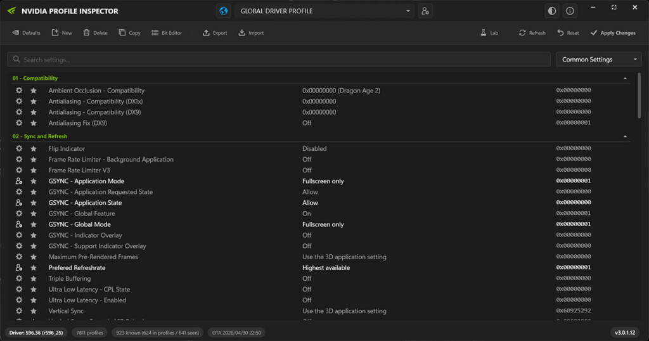
Task: Click the Refresh button
Action: tap(532, 33)
